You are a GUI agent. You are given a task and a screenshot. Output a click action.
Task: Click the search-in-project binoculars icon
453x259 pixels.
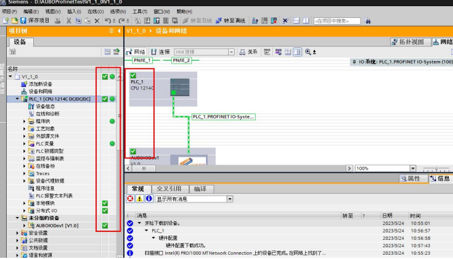(367, 21)
